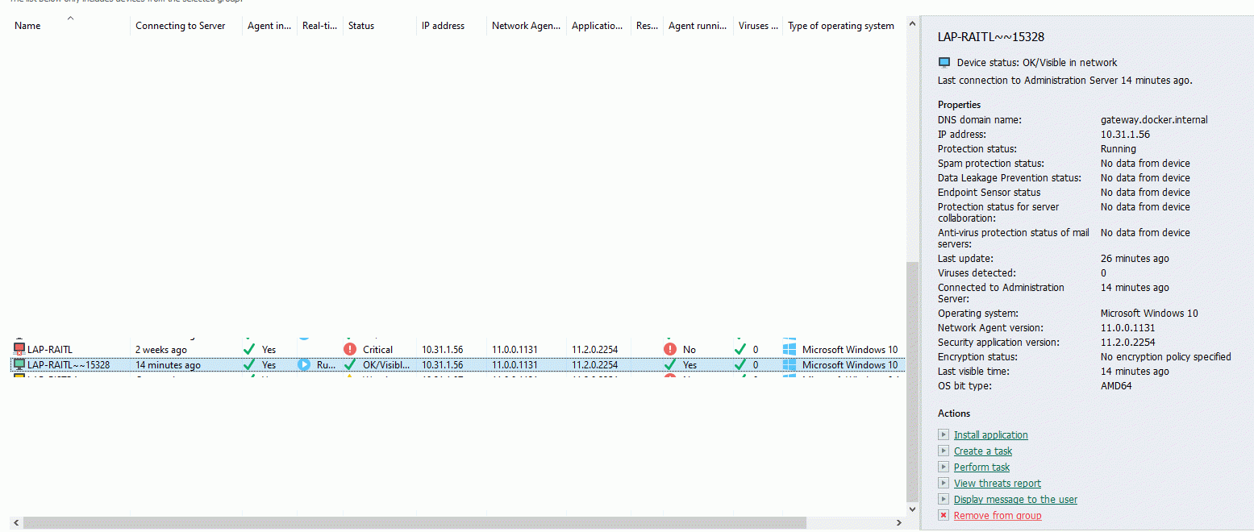Click the Protection status 'Running' value
1254x532 pixels.
point(1118,148)
